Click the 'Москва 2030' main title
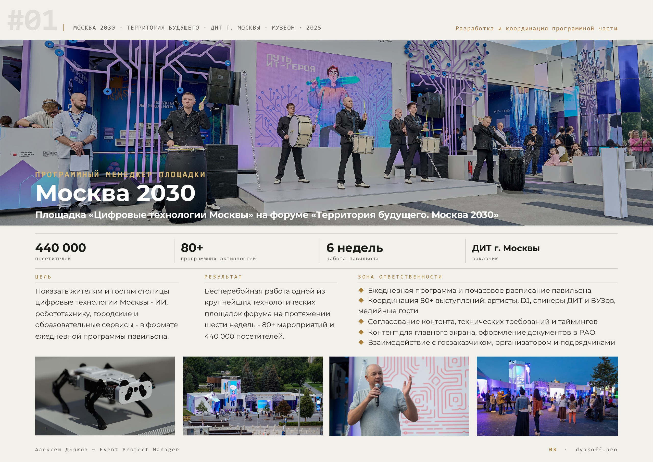 (116, 193)
